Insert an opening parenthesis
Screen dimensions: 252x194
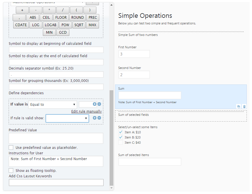coord(76,10)
